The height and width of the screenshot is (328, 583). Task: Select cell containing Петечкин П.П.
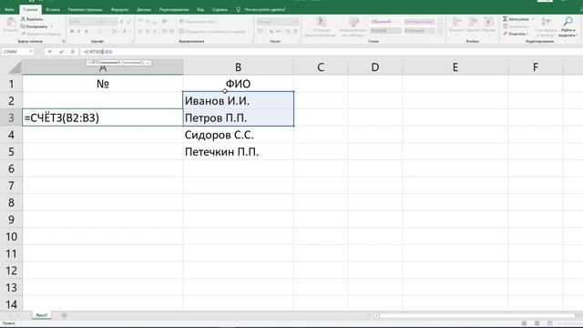point(238,152)
